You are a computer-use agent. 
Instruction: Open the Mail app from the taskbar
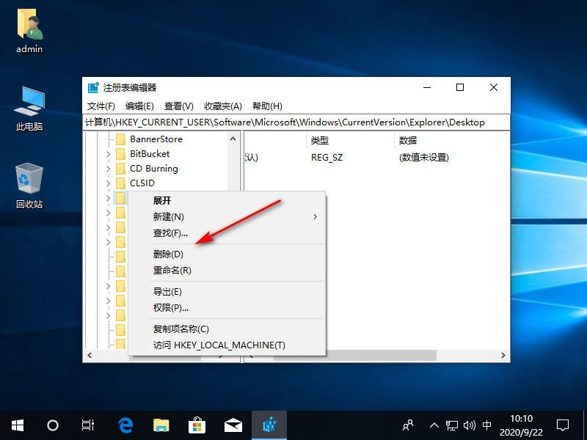click(233, 425)
